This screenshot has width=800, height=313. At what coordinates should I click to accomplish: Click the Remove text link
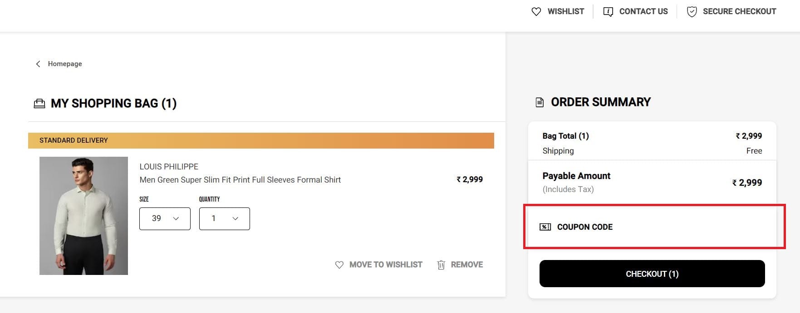coord(466,265)
